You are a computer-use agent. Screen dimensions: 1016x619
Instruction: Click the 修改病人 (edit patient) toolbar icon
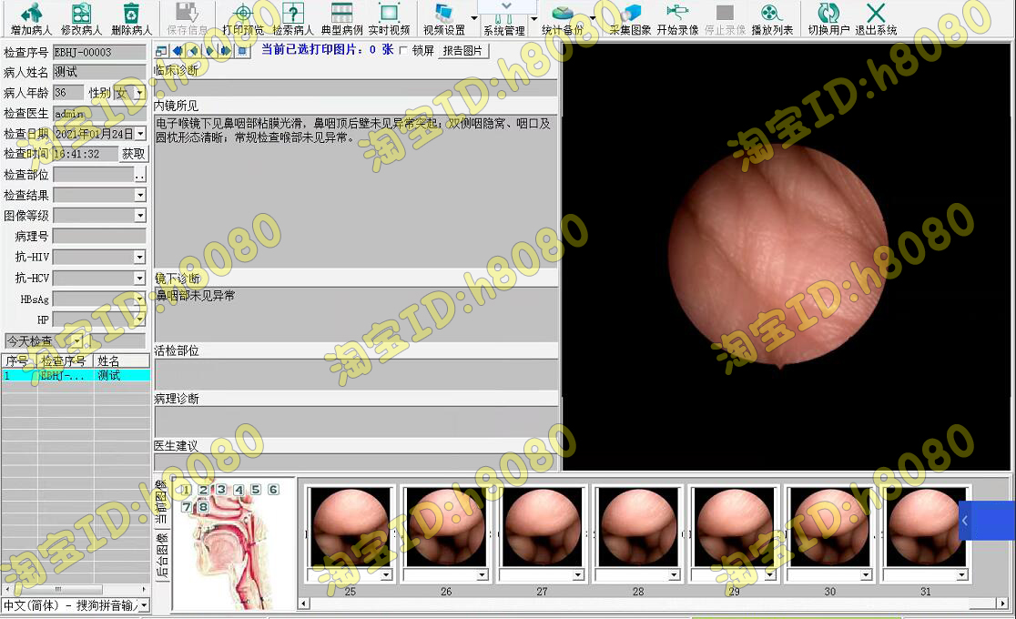tap(81, 18)
